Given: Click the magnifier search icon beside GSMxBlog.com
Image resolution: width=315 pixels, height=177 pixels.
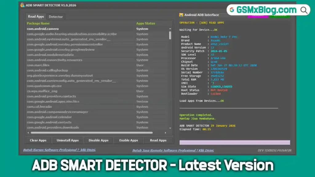Looking at the screenshot, I should [303, 10].
